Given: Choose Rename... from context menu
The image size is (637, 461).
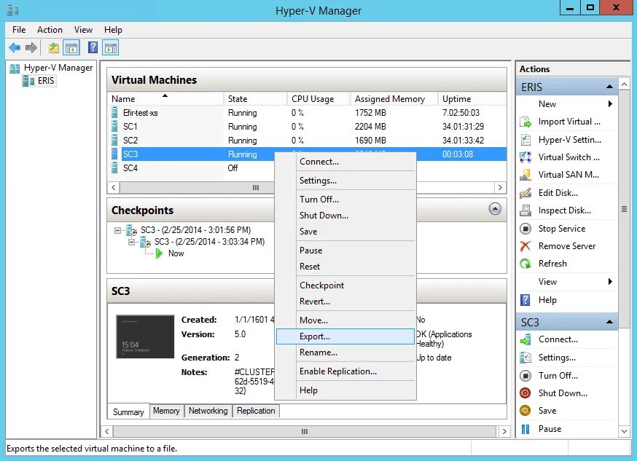Looking at the screenshot, I should coord(345,352).
